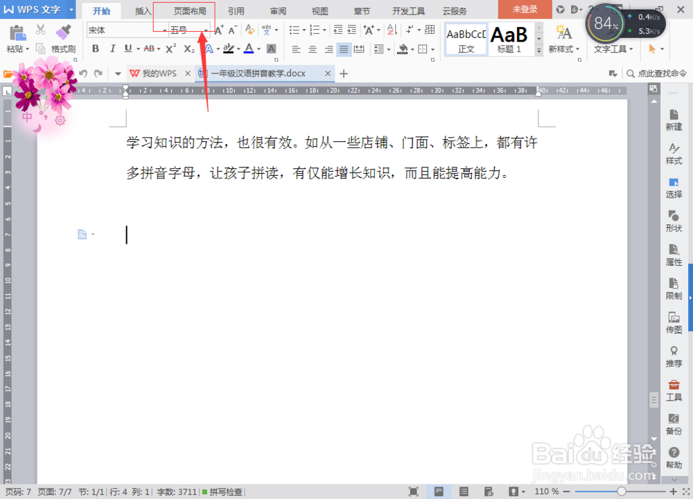Click 新建 in right sidebar

click(674, 120)
